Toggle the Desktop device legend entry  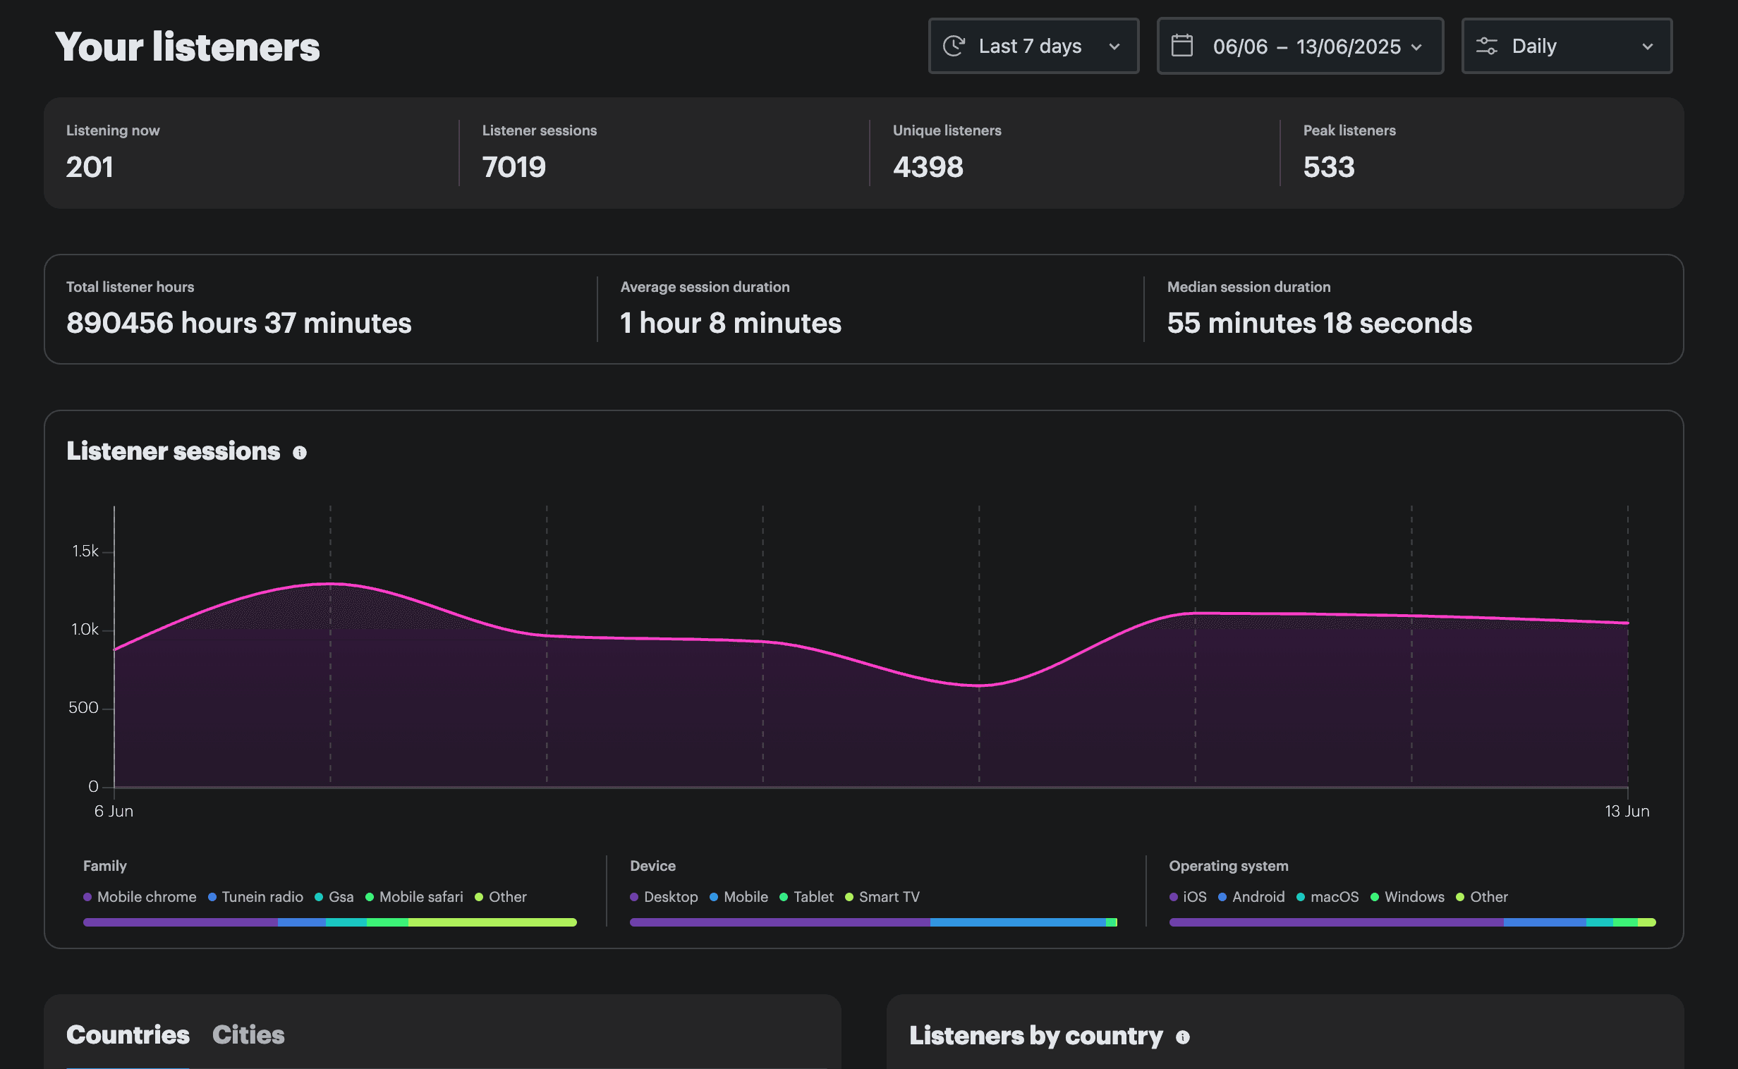click(x=670, y=896)
